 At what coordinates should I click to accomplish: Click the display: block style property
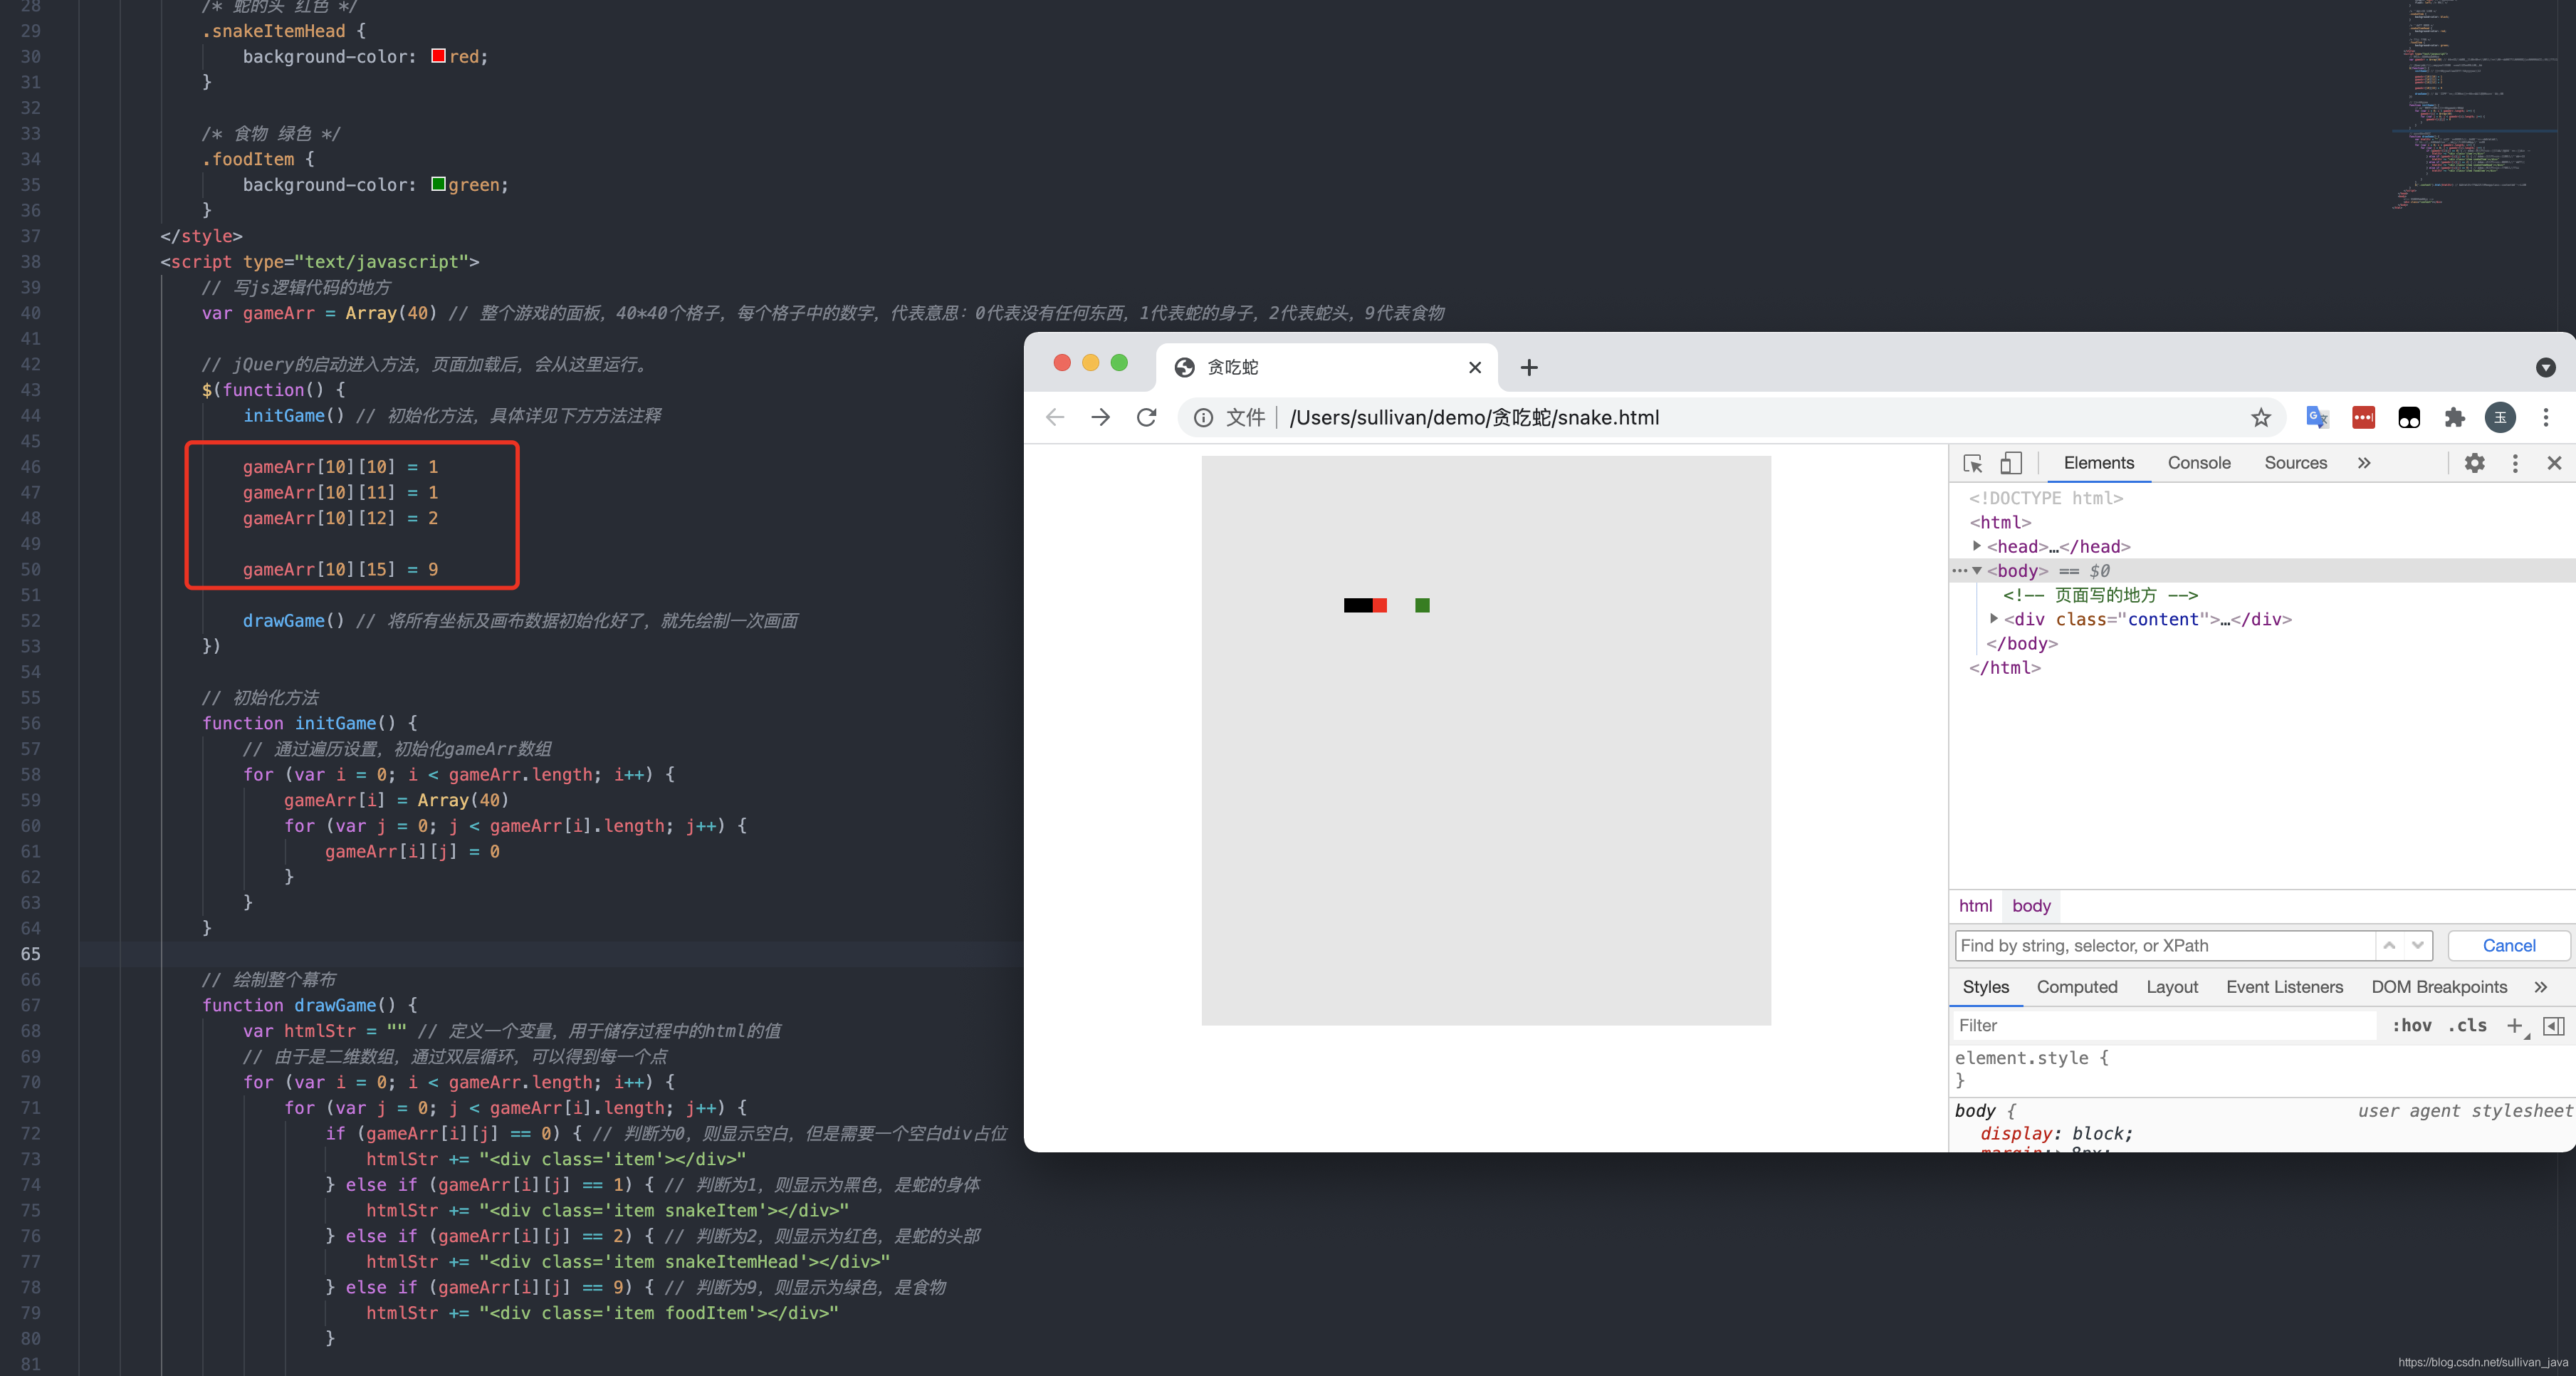[2056, 1134]
